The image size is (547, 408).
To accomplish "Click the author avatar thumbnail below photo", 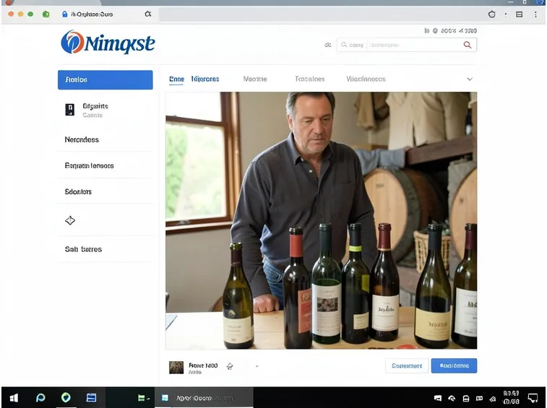I will click(x=176, y=367).
